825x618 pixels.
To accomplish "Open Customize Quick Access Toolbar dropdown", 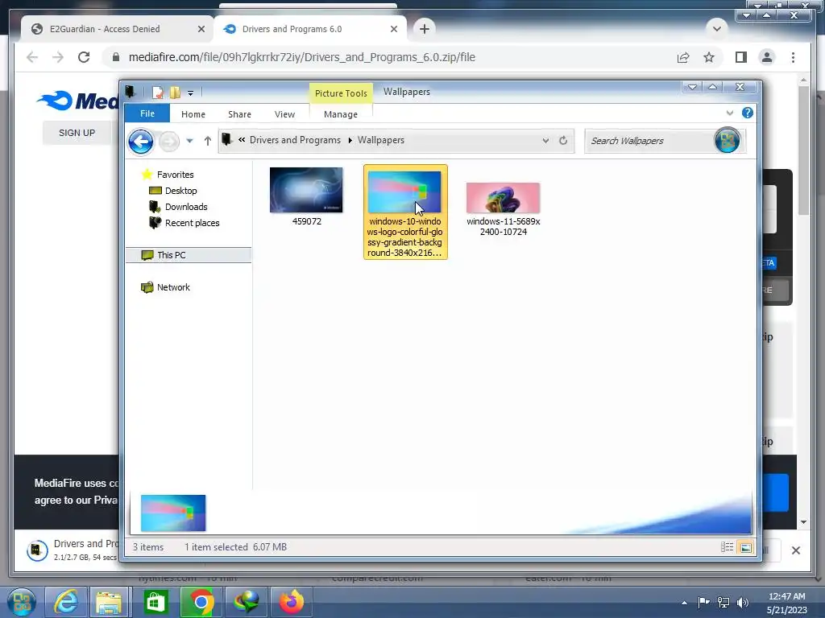I will click(190, 93).
